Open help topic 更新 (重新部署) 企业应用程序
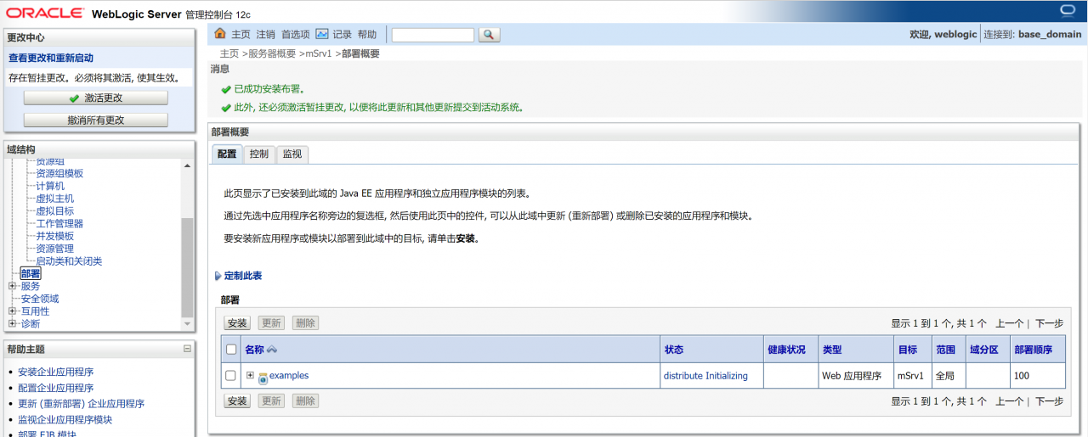This screenshot has height=437, width=1088. pos(81,404)
